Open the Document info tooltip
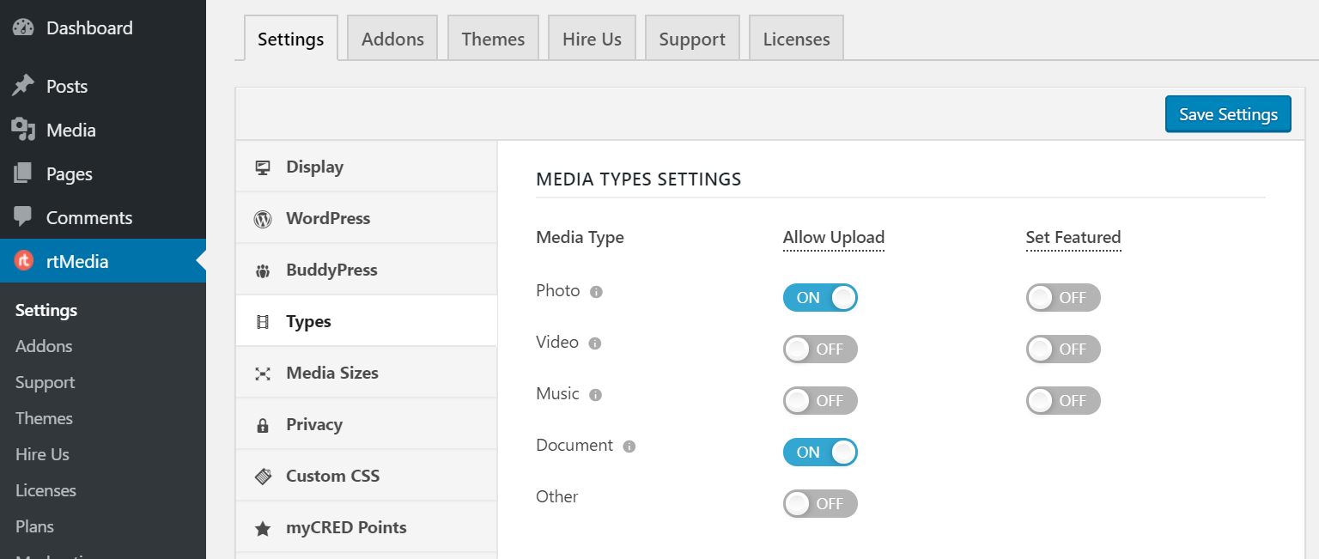 [x=629, y=446]
